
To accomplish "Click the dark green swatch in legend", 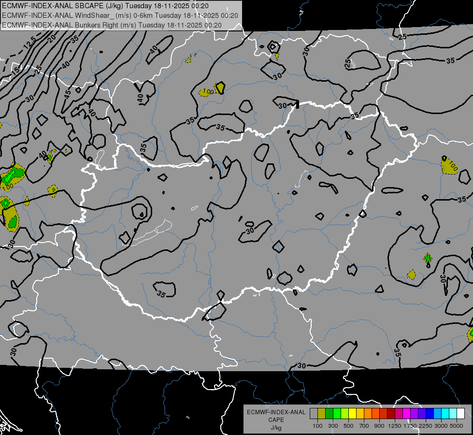I will [329, 414].
